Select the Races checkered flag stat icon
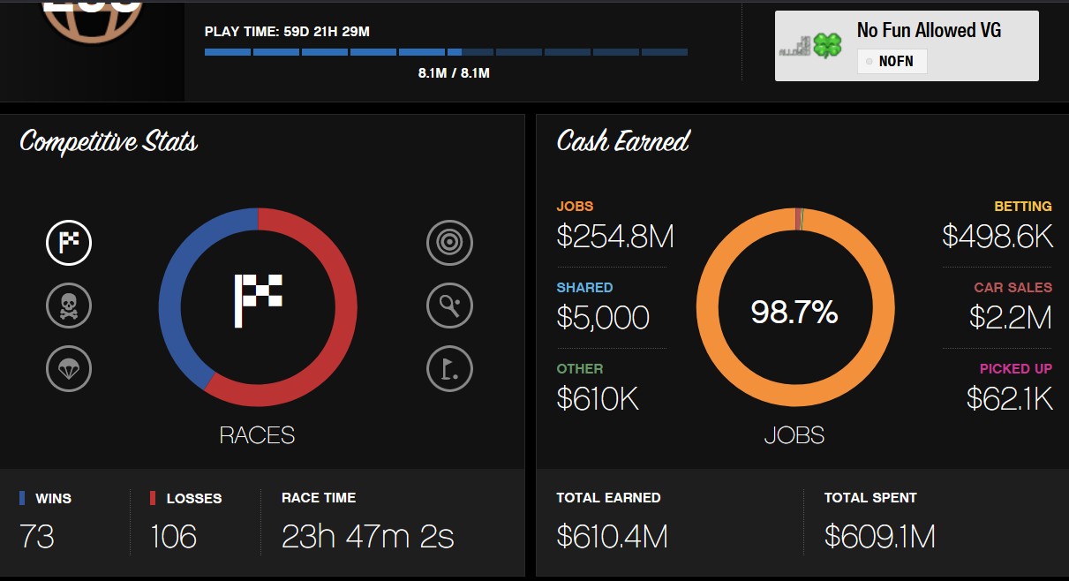The width and height of the screenshot is (1069, 581). click(x=69, y=243)
